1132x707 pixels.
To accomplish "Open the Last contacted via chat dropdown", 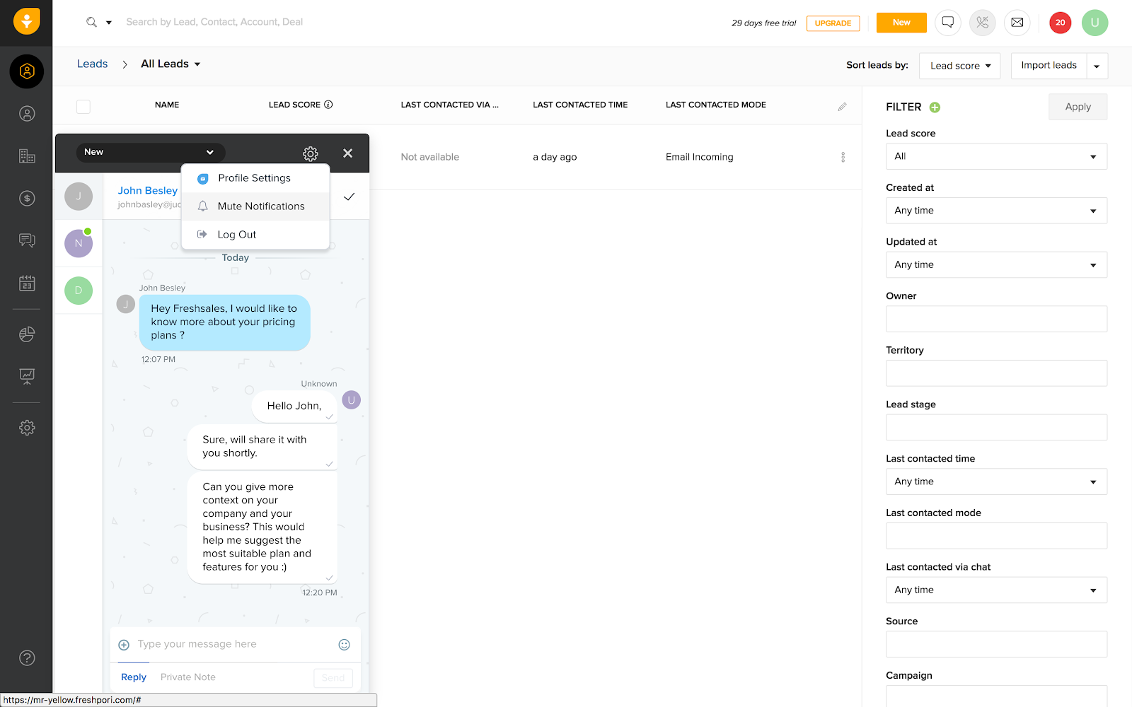I will click(996, 590).
